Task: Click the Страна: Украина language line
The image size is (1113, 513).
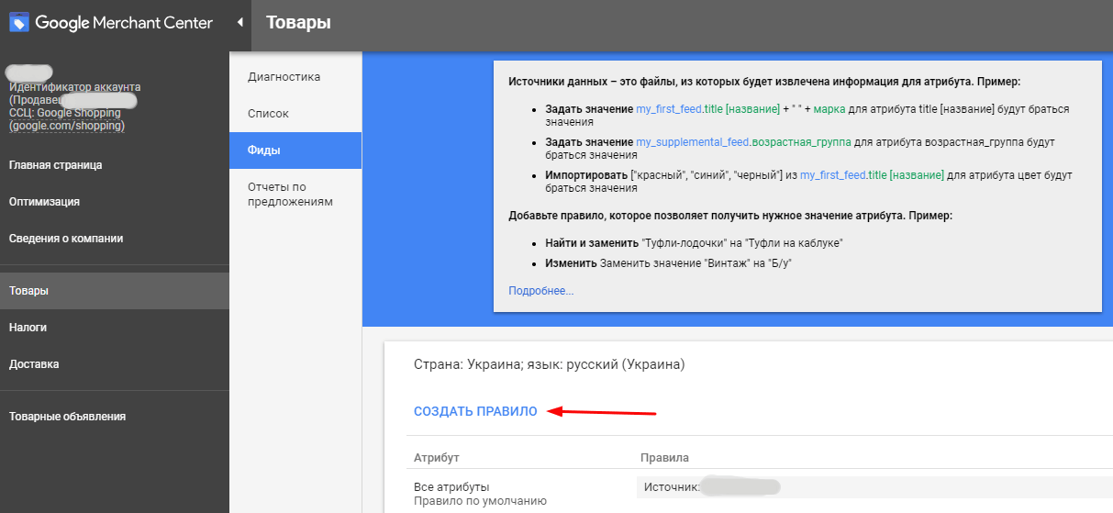Action: pyautogui.click(x=550, y=364)
